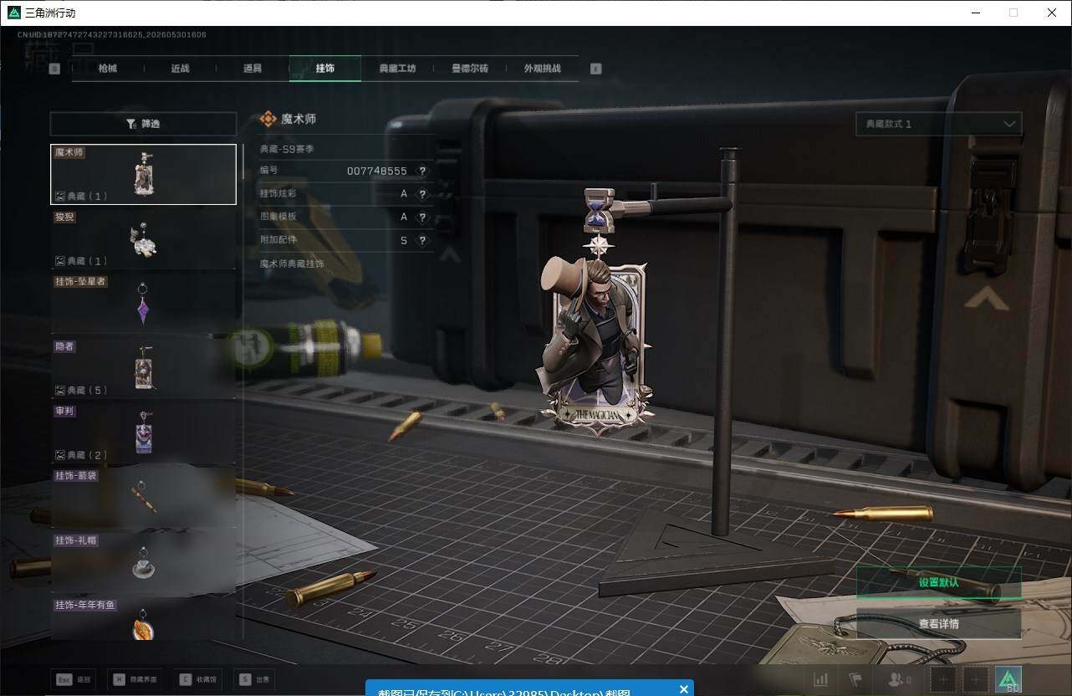The width and height of the screenshot is (1072, 696).
Task: Click the Q previous-tab key icon
Action: pyautogui.click(x=54, y=69)
